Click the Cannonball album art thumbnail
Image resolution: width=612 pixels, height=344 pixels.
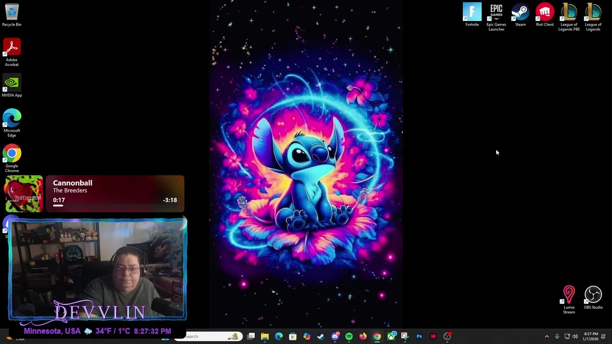tap(24, 193)
